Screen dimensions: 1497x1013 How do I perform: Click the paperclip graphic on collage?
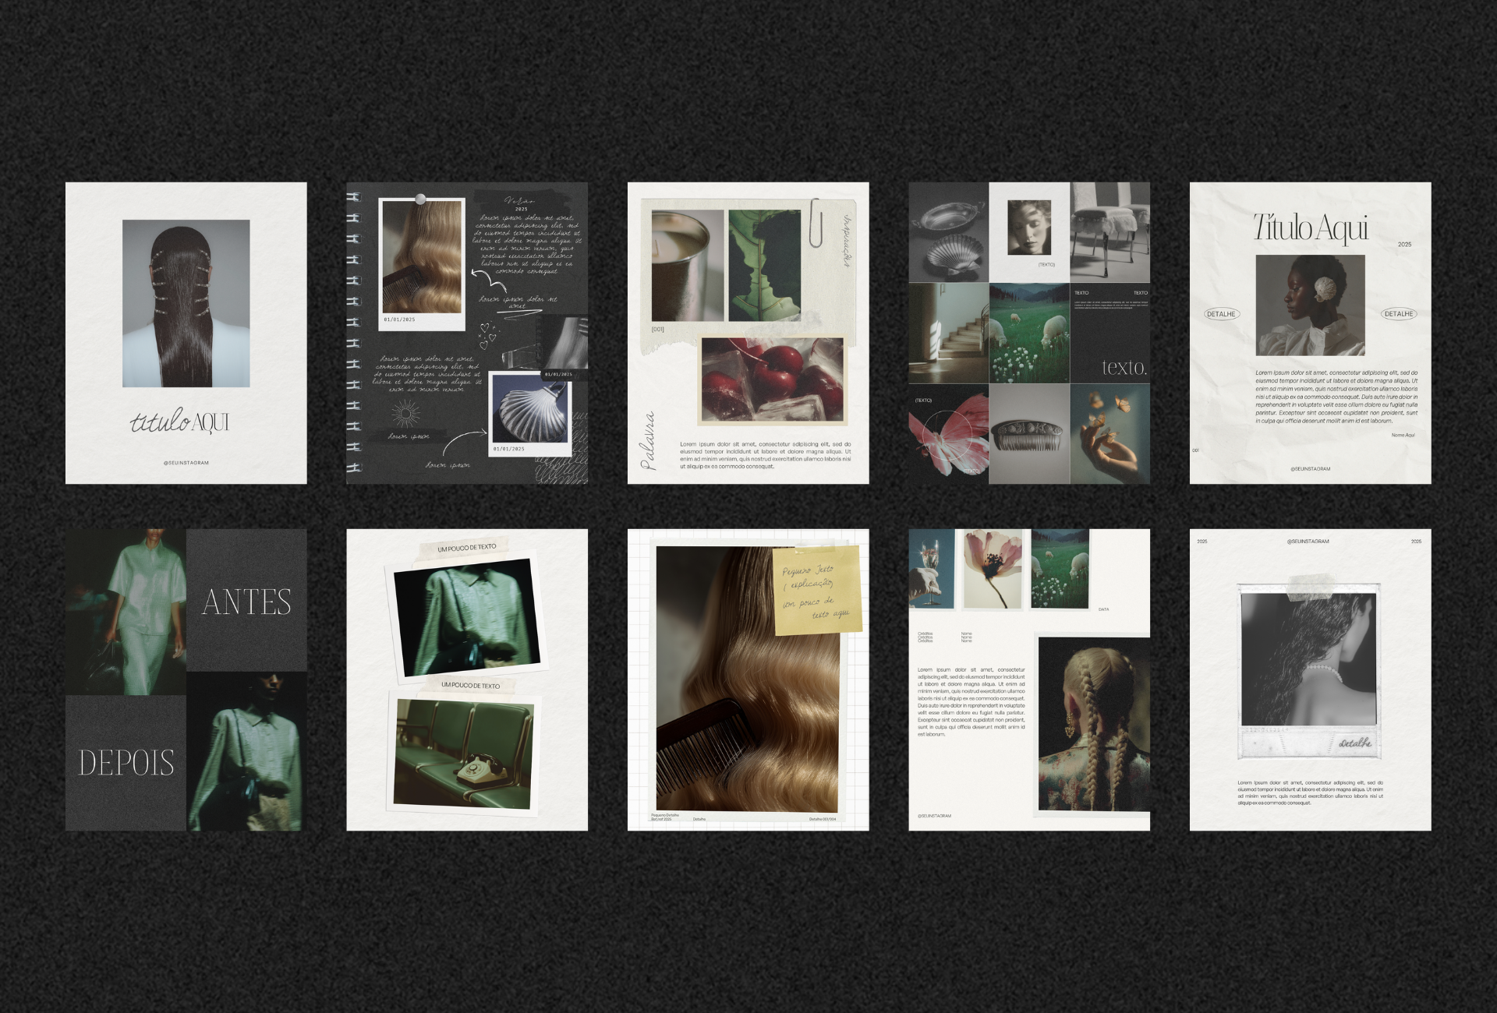(816, 223)
